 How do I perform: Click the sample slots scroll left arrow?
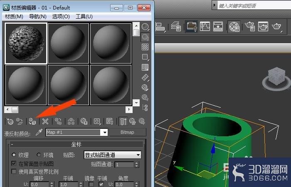pos(7,110)
